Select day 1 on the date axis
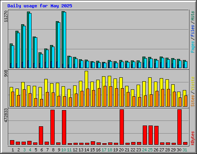 pos(13,150)
